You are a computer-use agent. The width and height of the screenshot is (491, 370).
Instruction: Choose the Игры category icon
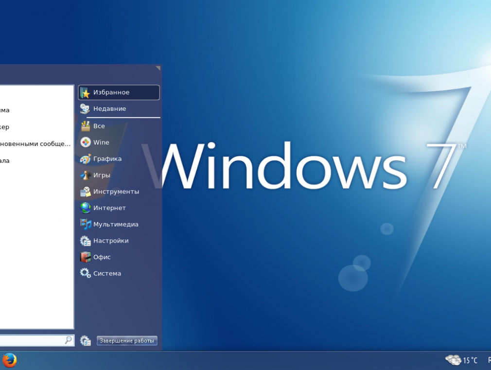86,175
